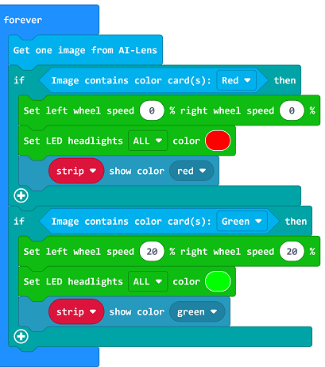Viewport: 325px width, 367px height.
Task: Select the forever loop block
Action: [23, 20]
